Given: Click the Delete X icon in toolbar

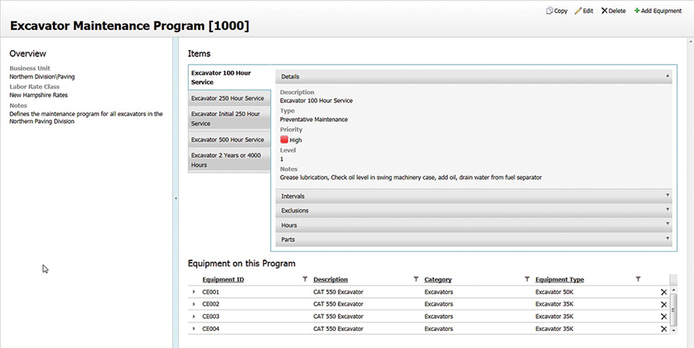Looking at the screenshot, I should tap(604, 11).
